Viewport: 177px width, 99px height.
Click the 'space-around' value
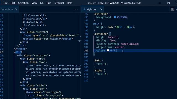coord(129,44)
